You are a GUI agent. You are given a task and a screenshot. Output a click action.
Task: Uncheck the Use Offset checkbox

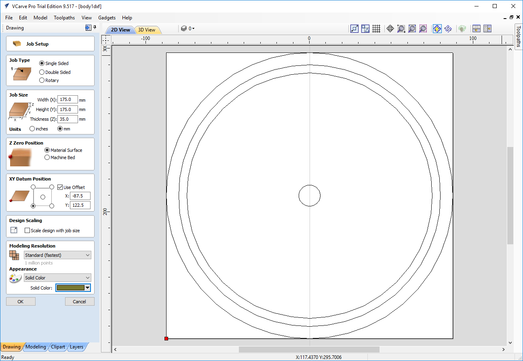(60, 187)
